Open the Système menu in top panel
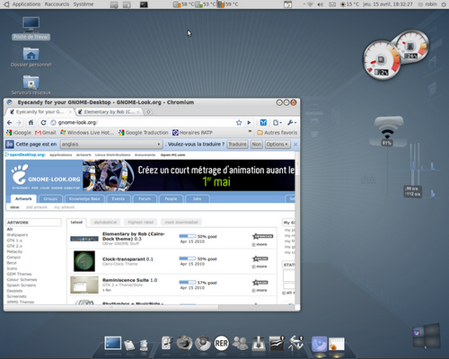 click(84, 4)
